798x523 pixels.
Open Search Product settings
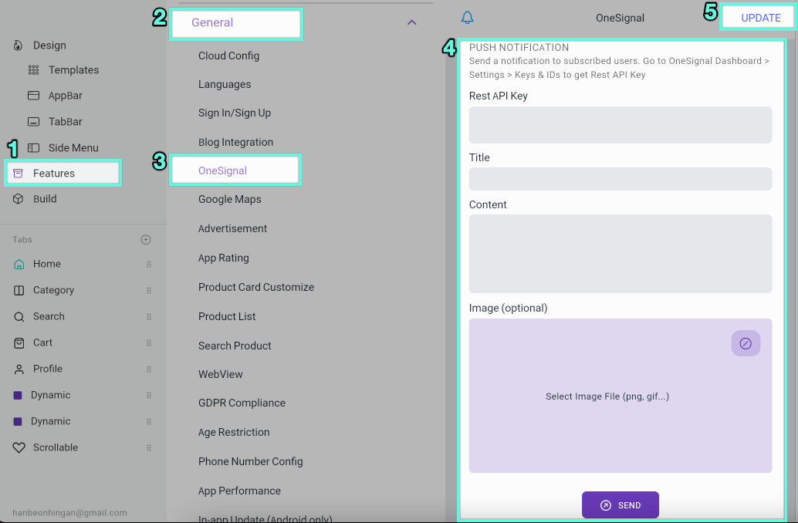235,346
